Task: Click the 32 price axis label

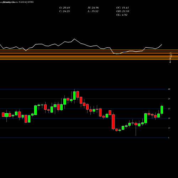Action: coord(169,89)
